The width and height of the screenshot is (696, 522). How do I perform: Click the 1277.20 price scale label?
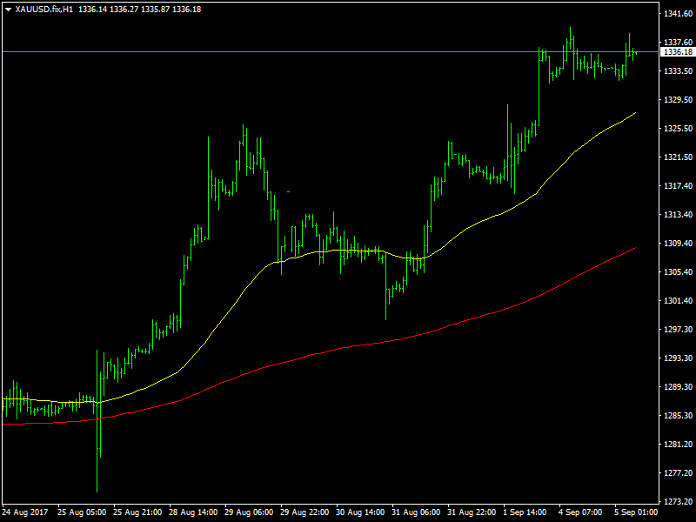click(678, 473)
